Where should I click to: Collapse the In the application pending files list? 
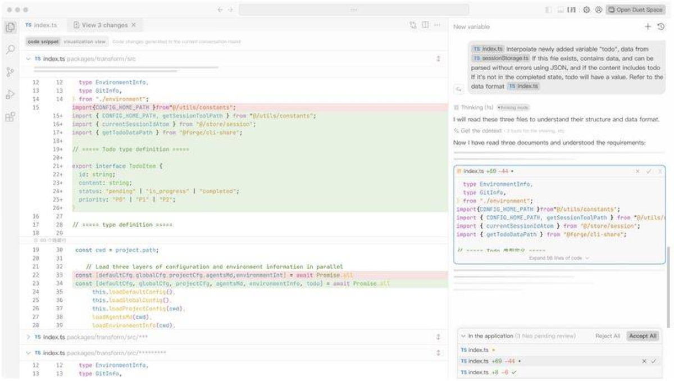pyautogui.click(x=463, y=336)
